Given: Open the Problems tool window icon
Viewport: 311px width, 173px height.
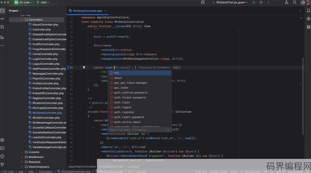Looking at the screenshot, I should click(x=2, y=156).
